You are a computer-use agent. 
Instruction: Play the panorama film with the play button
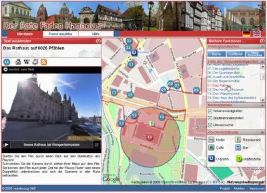click(6, 145)
